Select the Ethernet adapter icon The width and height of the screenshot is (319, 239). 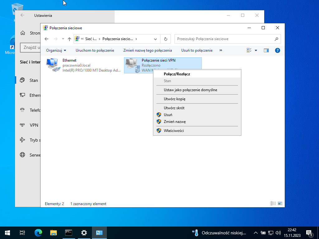click(53, 65)
